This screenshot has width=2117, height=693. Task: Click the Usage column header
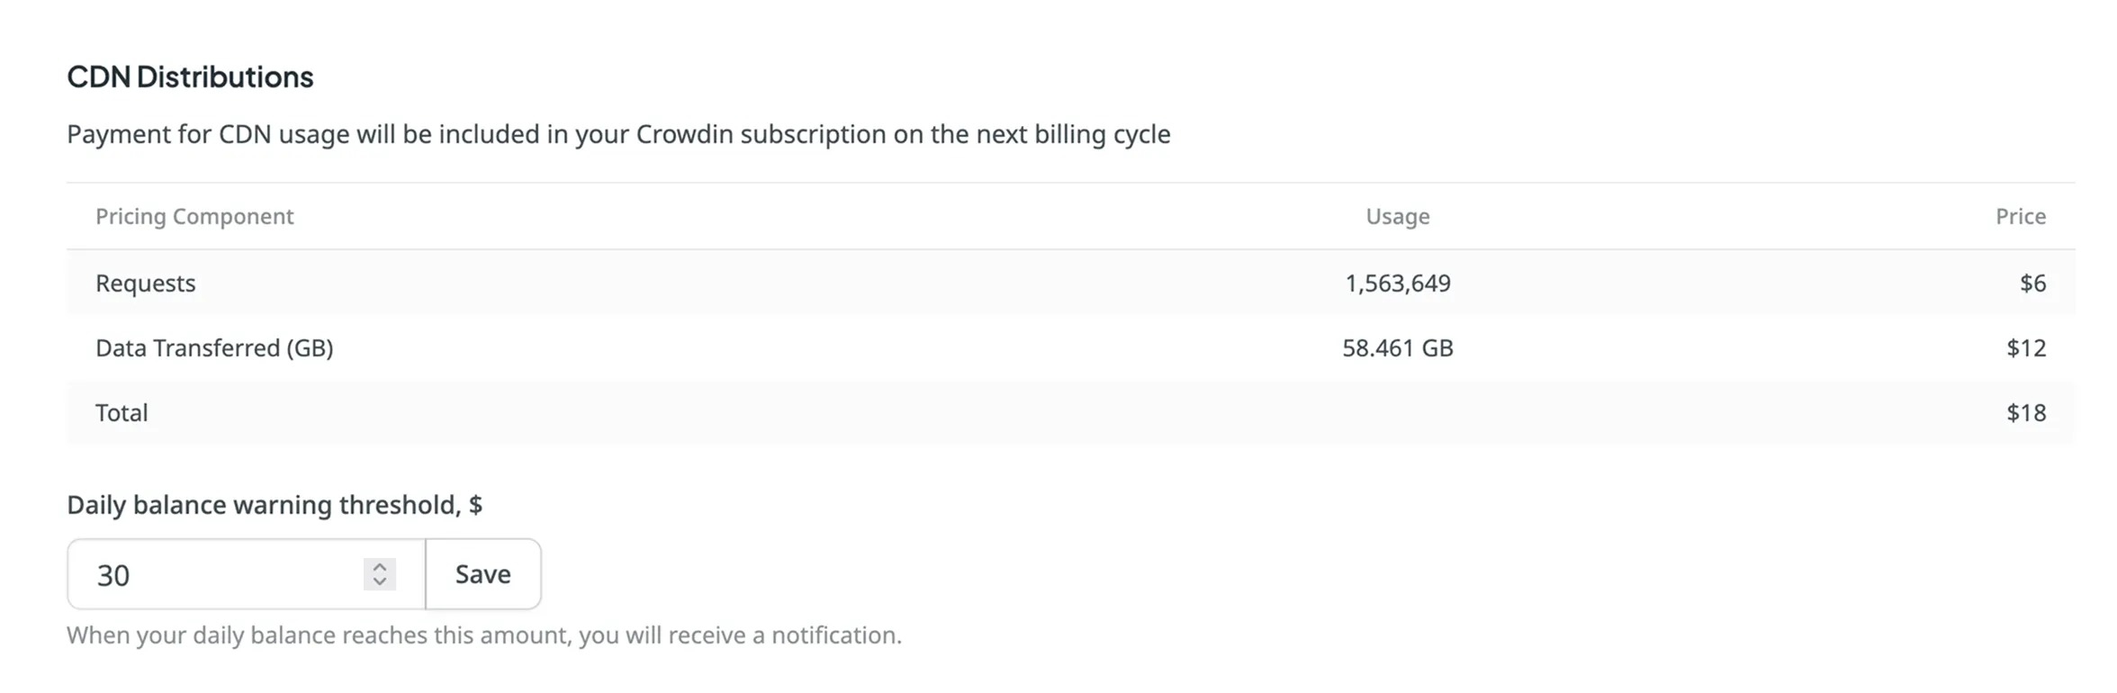(1397, 216)
